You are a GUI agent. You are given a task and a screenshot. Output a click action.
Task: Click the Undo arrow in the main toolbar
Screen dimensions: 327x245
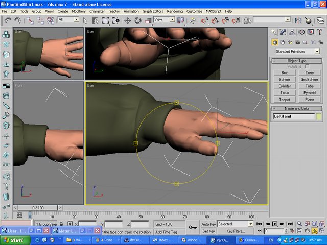[8, 20]
